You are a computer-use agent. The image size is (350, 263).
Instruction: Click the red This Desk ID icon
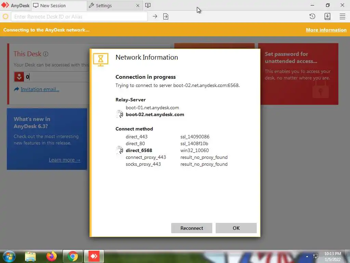tap(19, 77)
